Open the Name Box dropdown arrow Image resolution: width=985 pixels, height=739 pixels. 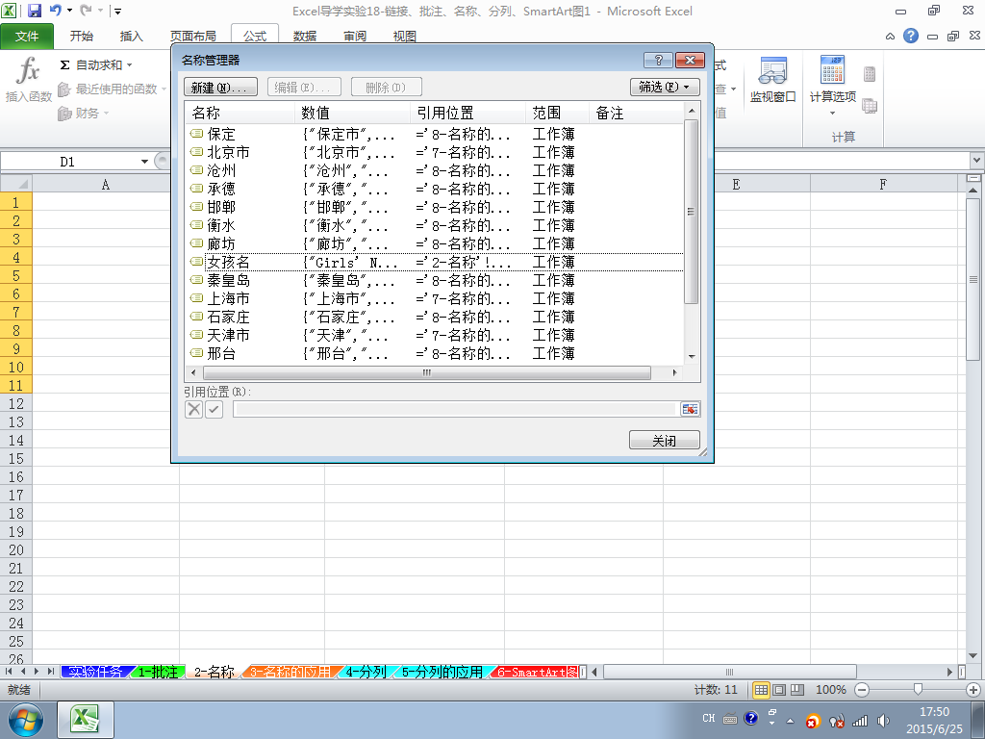point(144,162)
